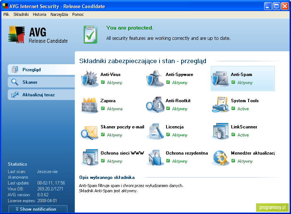The width and height of the screenshot is (291, 214).
Task: Start update with Aktualizuj teraz
Action: (x=41, y=94)
